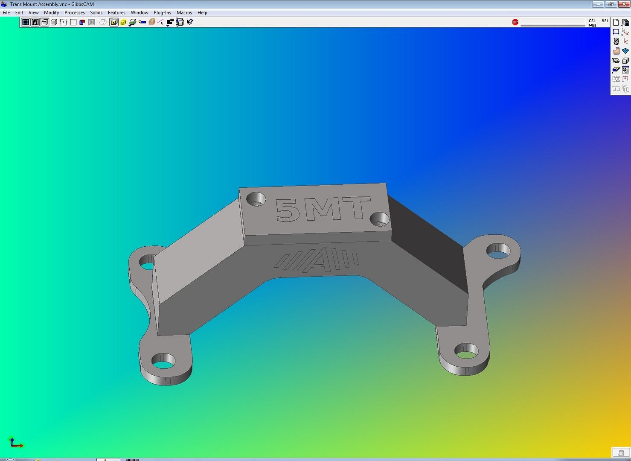631x461 pixels.
Task: Minimize the GibbsCAM window
Action: [599, 4]
